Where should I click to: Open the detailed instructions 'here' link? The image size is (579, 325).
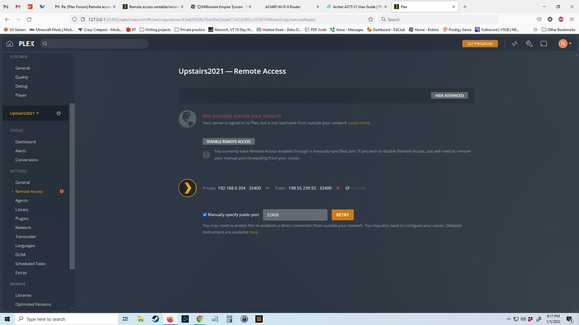254,232
